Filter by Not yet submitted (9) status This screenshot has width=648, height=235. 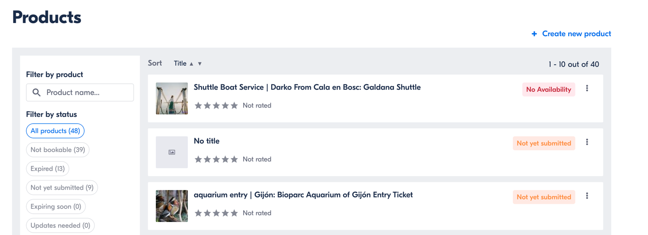(62, 187)
